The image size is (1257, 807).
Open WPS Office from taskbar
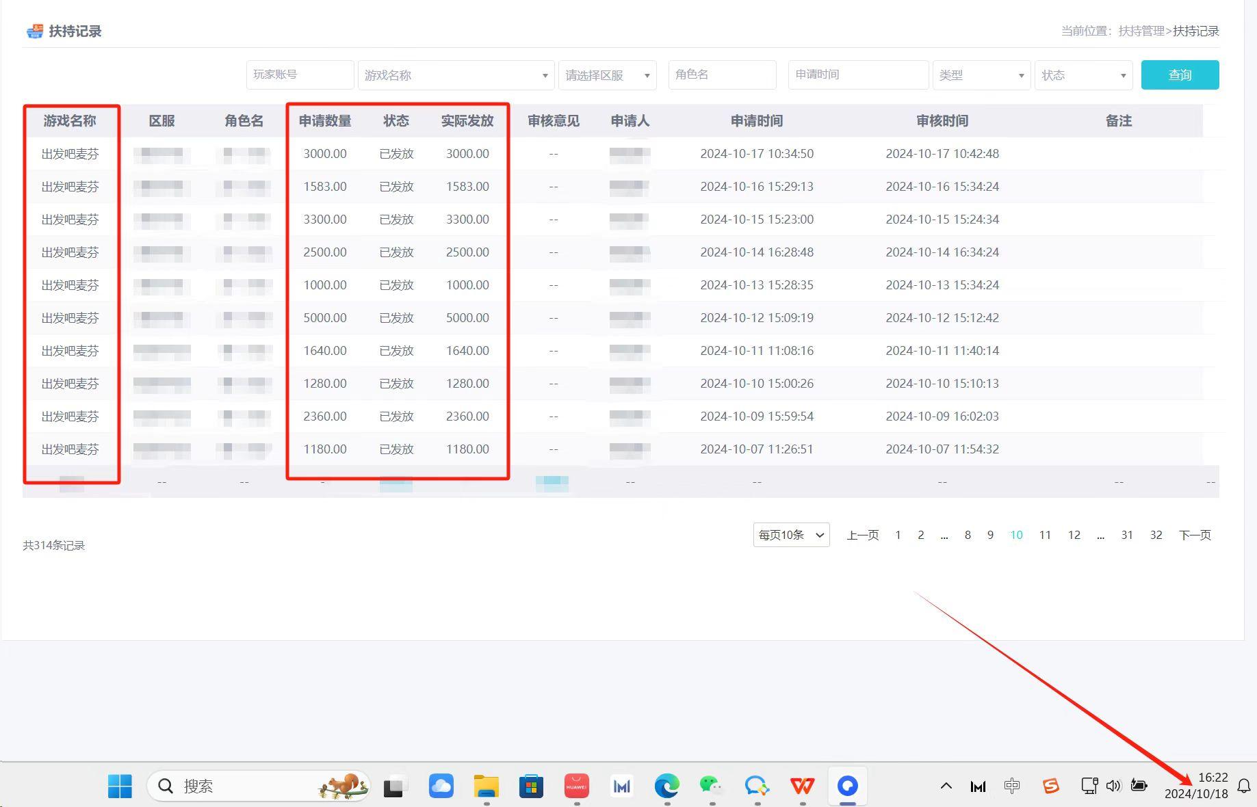pyautogui.click(x=802, y=786)
